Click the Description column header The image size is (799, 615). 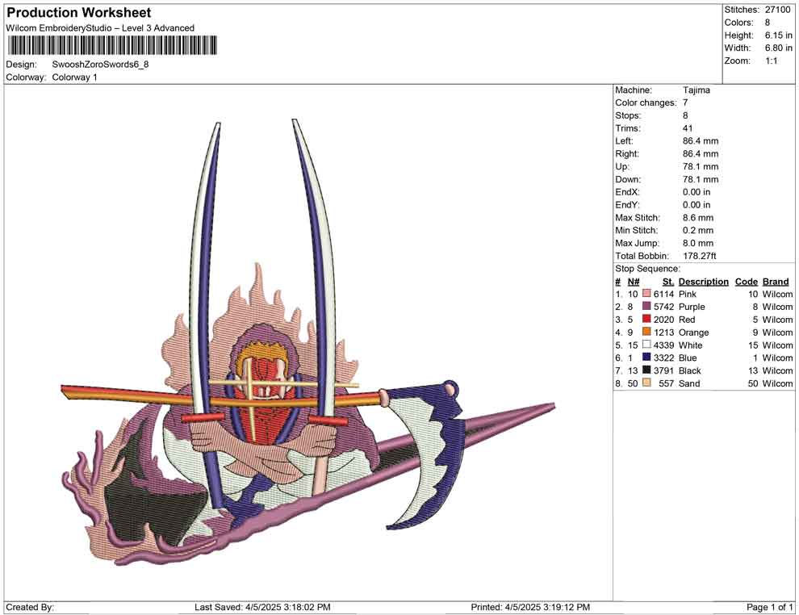point(703,282)
